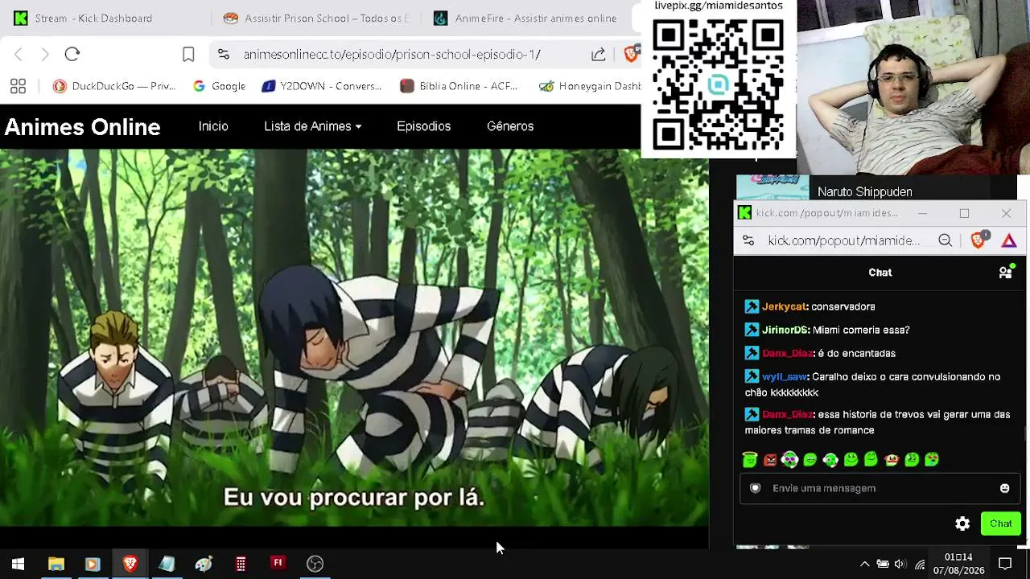Send message with the green Chat button
1030x579 pixels.
(1001, 524)
